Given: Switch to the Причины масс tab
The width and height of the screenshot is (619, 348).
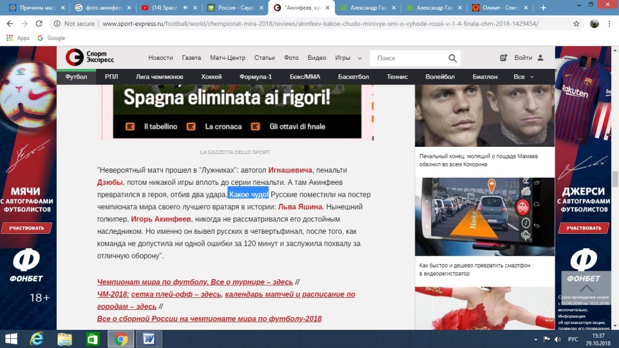Looking at the screenshot, I should point(37,7).
